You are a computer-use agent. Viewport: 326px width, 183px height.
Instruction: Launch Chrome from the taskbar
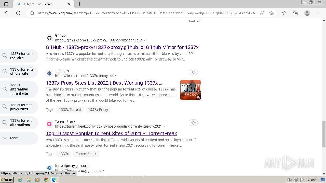(46, 180)
